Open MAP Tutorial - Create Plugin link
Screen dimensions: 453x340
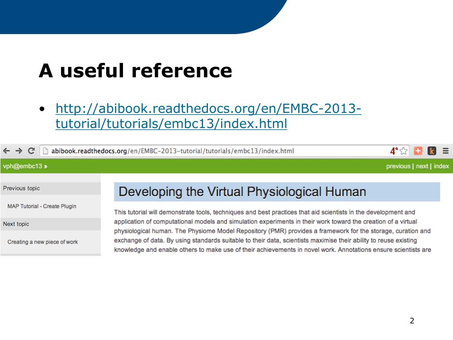tap(42, 206)
